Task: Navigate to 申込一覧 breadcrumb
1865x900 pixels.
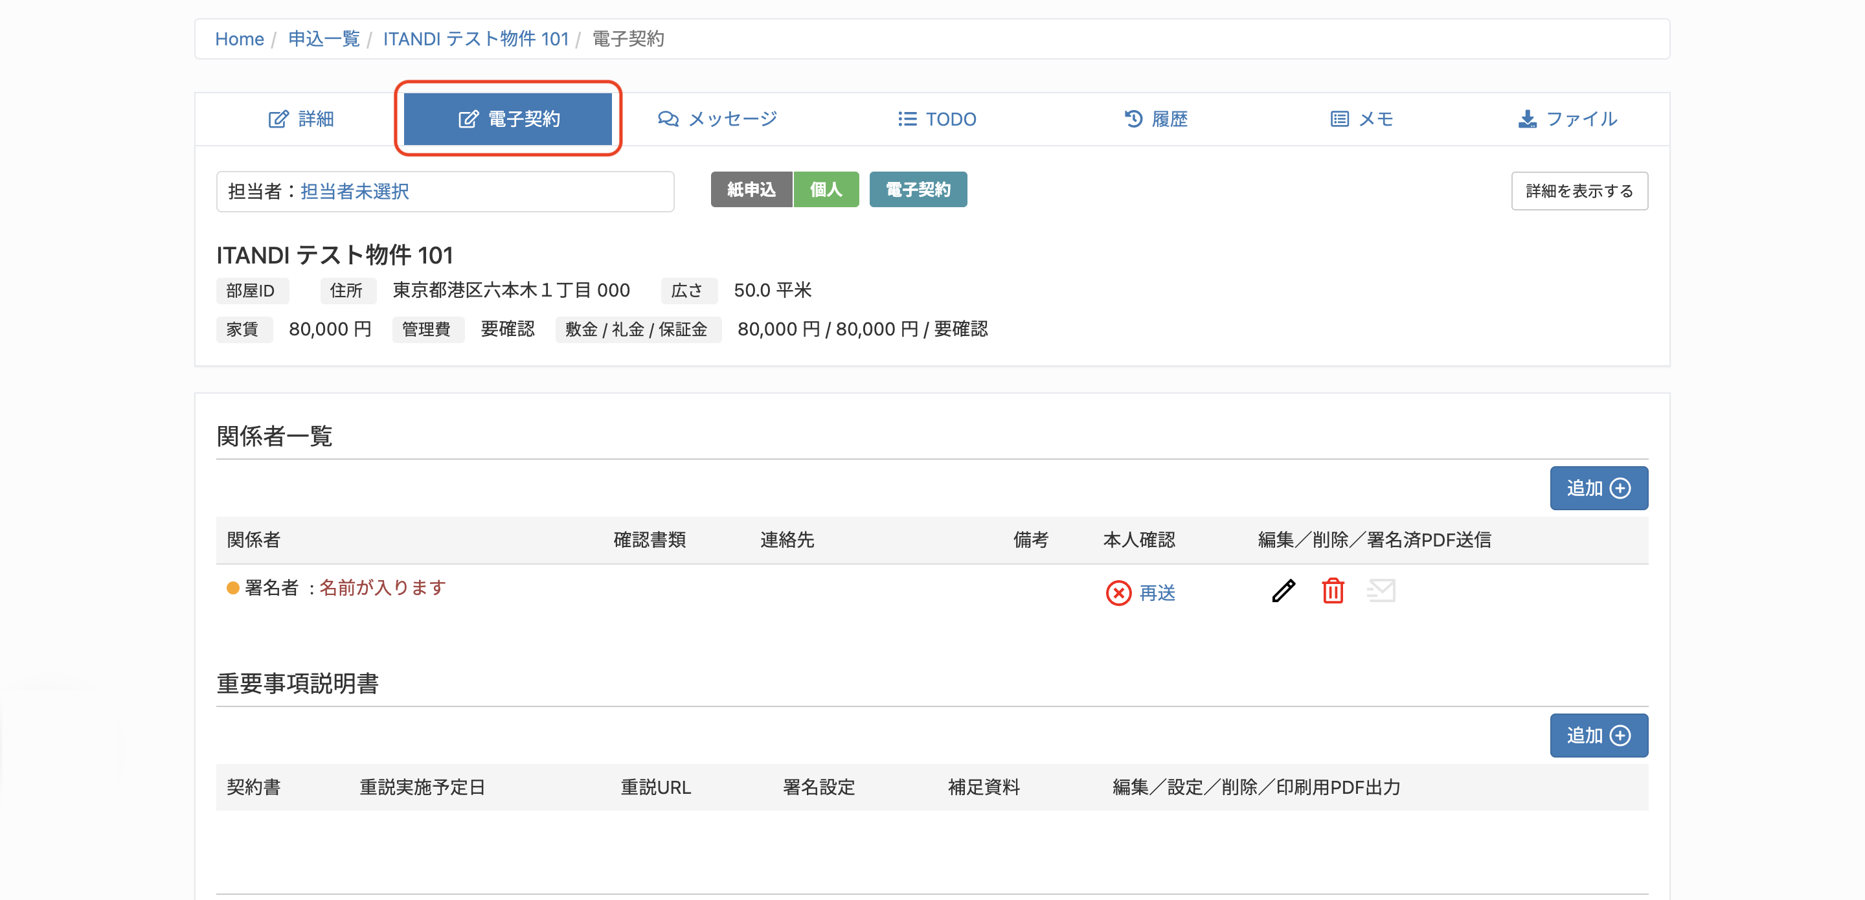Action: (324, 39)
